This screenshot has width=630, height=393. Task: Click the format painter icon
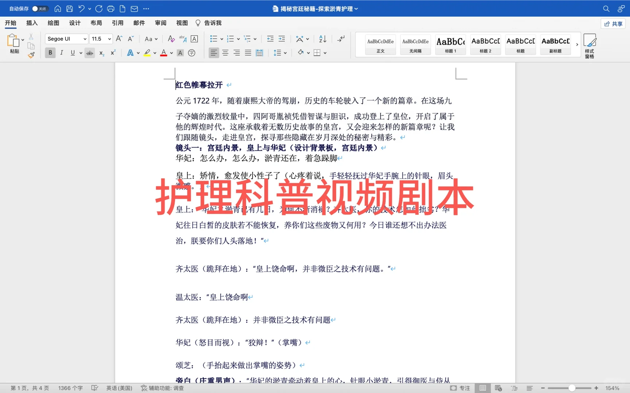coord(31,55)
